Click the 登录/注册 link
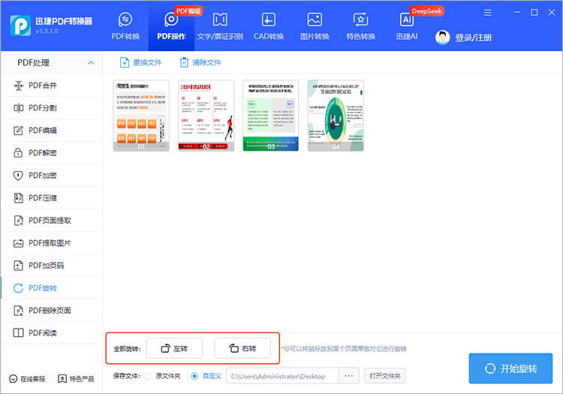Viewport: 563px width, 394px height. (473, 38)
